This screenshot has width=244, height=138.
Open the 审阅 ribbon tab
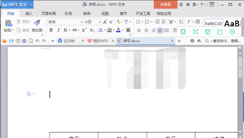point(87,13)
